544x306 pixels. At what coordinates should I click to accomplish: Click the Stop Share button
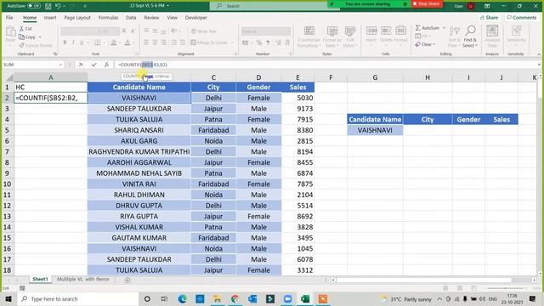427,3
